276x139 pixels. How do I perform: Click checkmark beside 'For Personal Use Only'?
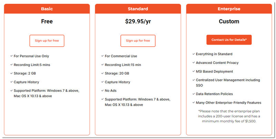(11, 56)
